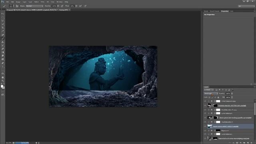
Task: Lock transparent pixels icon
Action: click(x=209, y=97)
